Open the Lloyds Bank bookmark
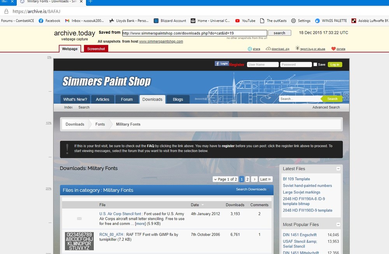 click(129, 21)
